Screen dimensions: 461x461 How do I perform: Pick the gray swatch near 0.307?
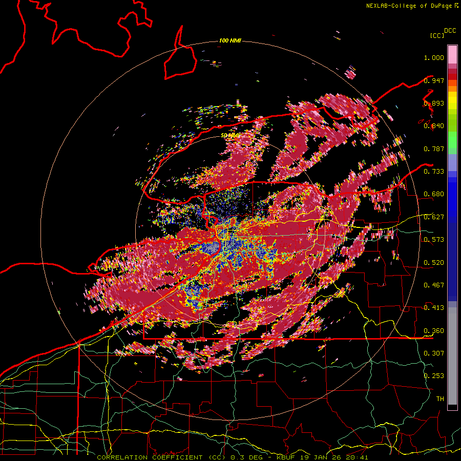(452, 356)
